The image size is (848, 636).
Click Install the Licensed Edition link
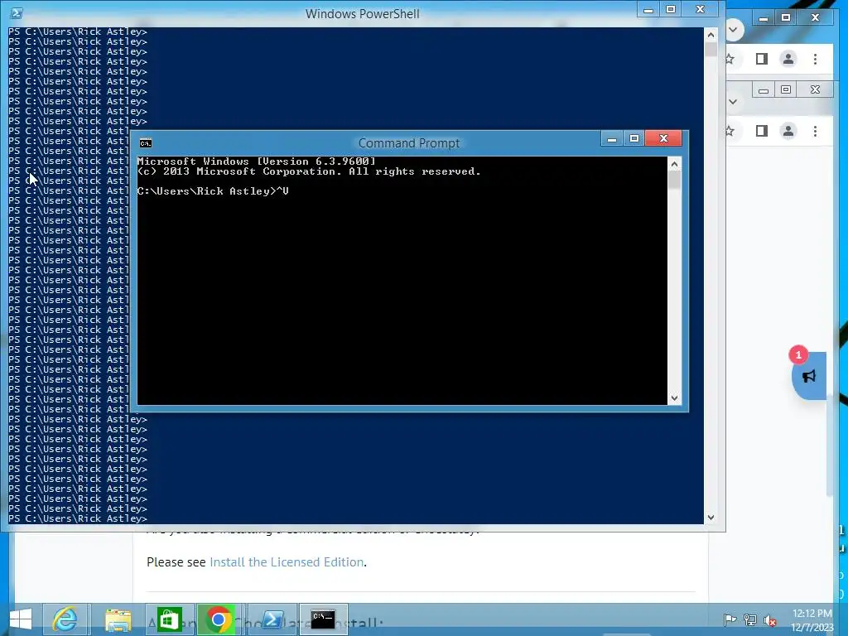pos(287,562)
